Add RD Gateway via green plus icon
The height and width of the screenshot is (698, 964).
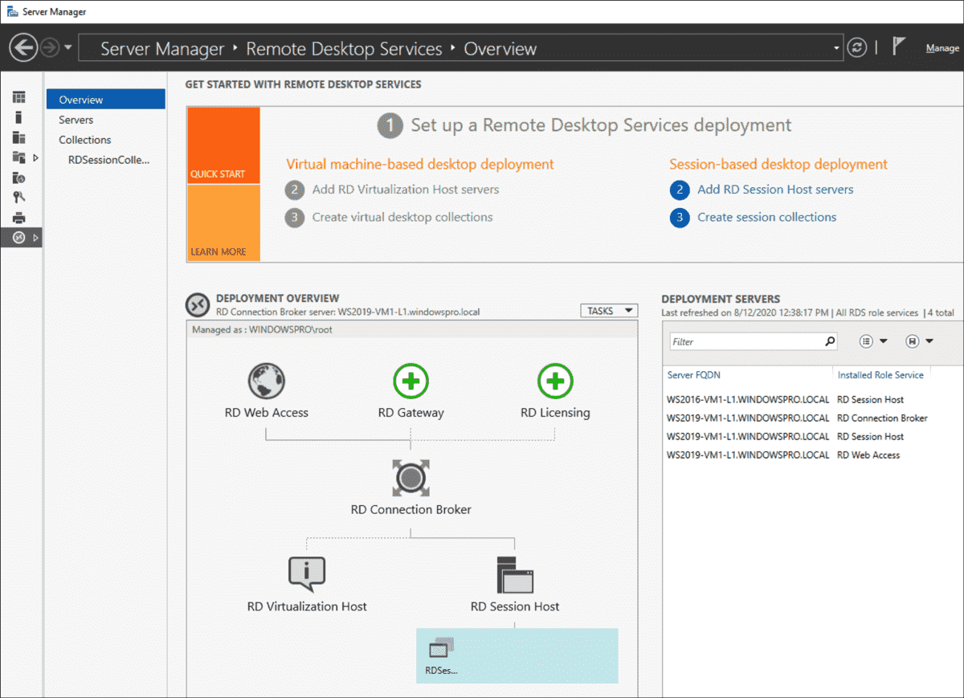[411, 381]
